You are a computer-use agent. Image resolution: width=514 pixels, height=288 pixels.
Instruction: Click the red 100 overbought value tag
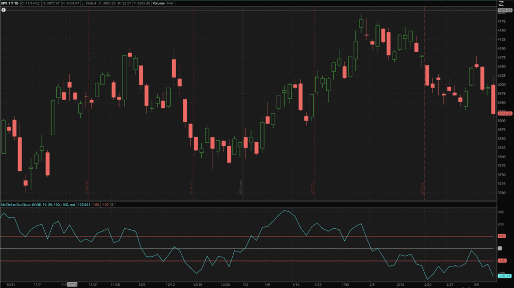(x=96, y=204)
